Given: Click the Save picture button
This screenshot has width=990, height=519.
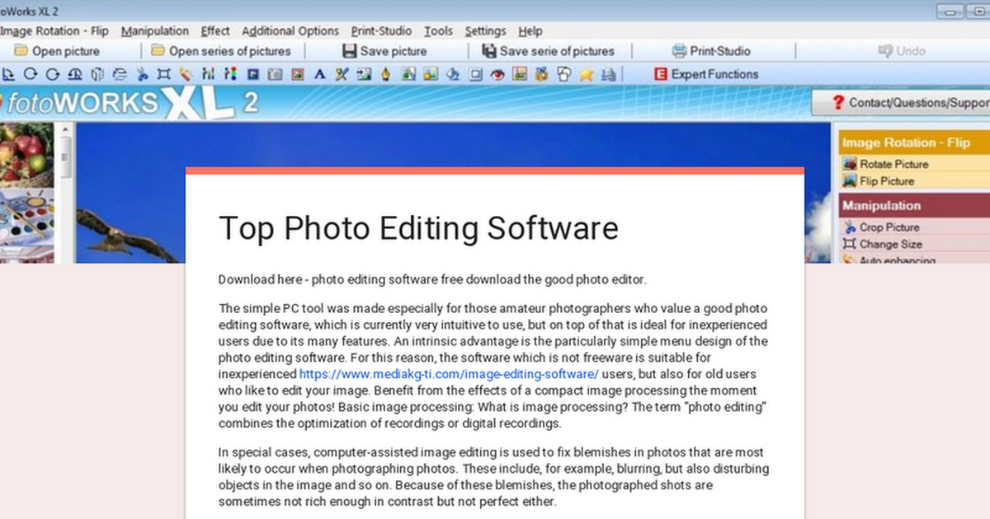Looking at the screenshot, I should pos(384,51).
